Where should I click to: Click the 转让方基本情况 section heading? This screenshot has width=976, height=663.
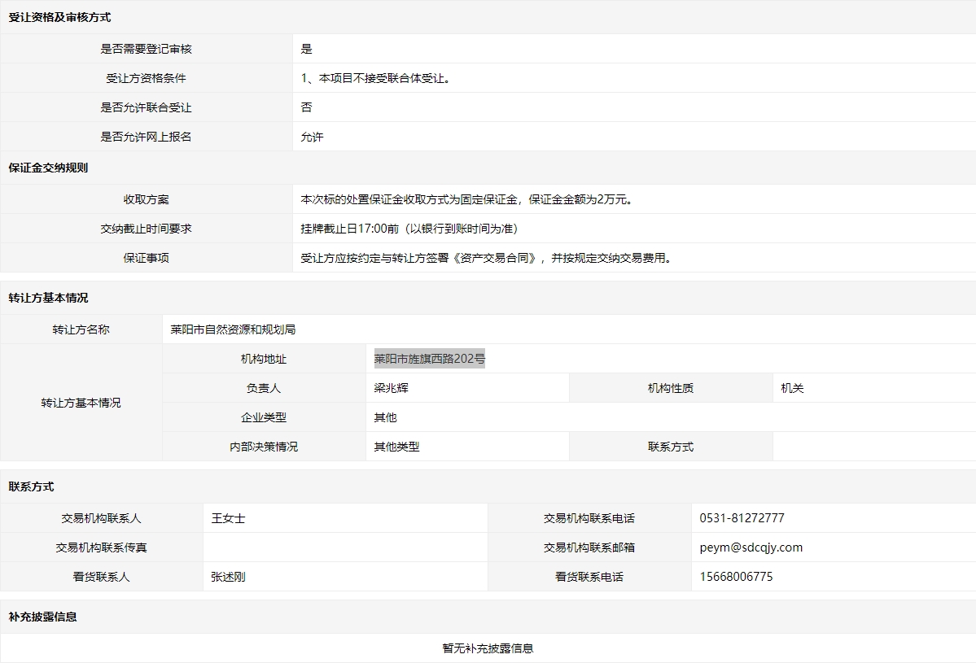tap(48, 299)
